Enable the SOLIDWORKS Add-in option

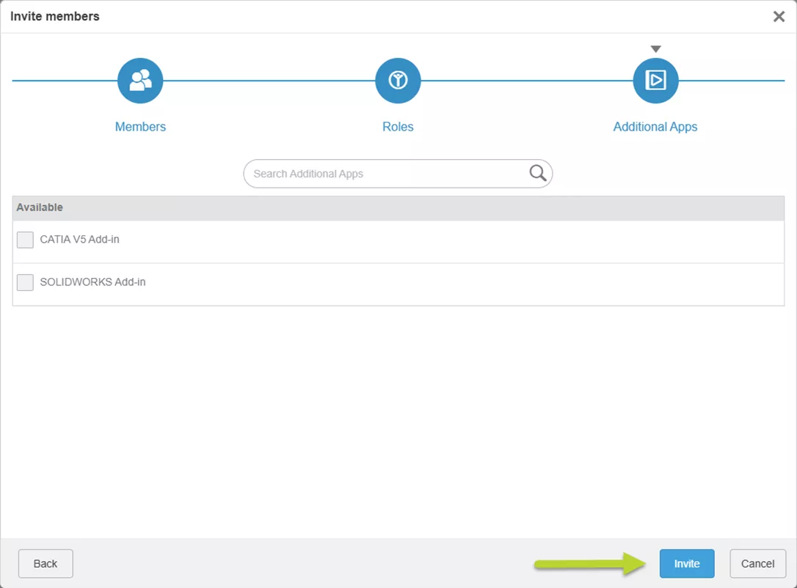[25, 282]
